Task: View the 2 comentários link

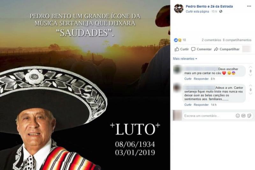Action: tap(211, 40)
